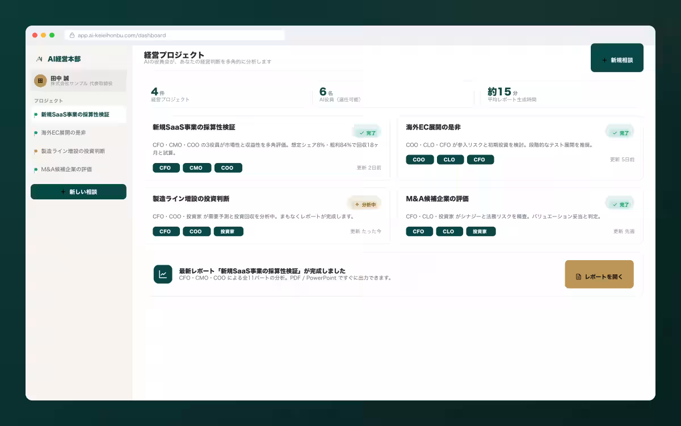Click the COO tag on 新規SaaS事業 card

tap(228, 168)
